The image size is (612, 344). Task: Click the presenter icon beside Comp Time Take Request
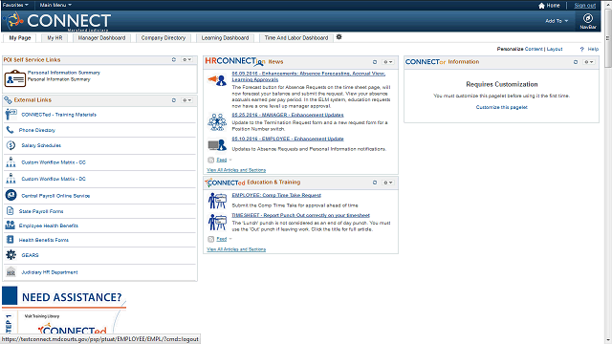click(x=217, y=201)
